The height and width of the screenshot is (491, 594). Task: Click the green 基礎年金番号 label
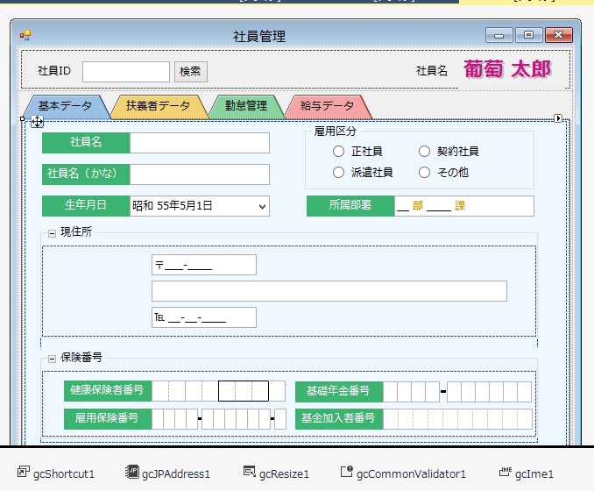pyautogui.click(x=339, y=392)
